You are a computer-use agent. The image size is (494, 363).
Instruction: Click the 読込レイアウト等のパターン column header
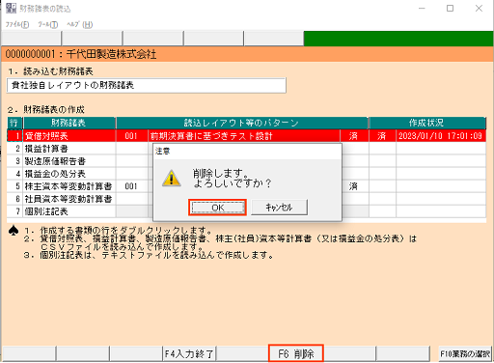(x=242, y=123)
